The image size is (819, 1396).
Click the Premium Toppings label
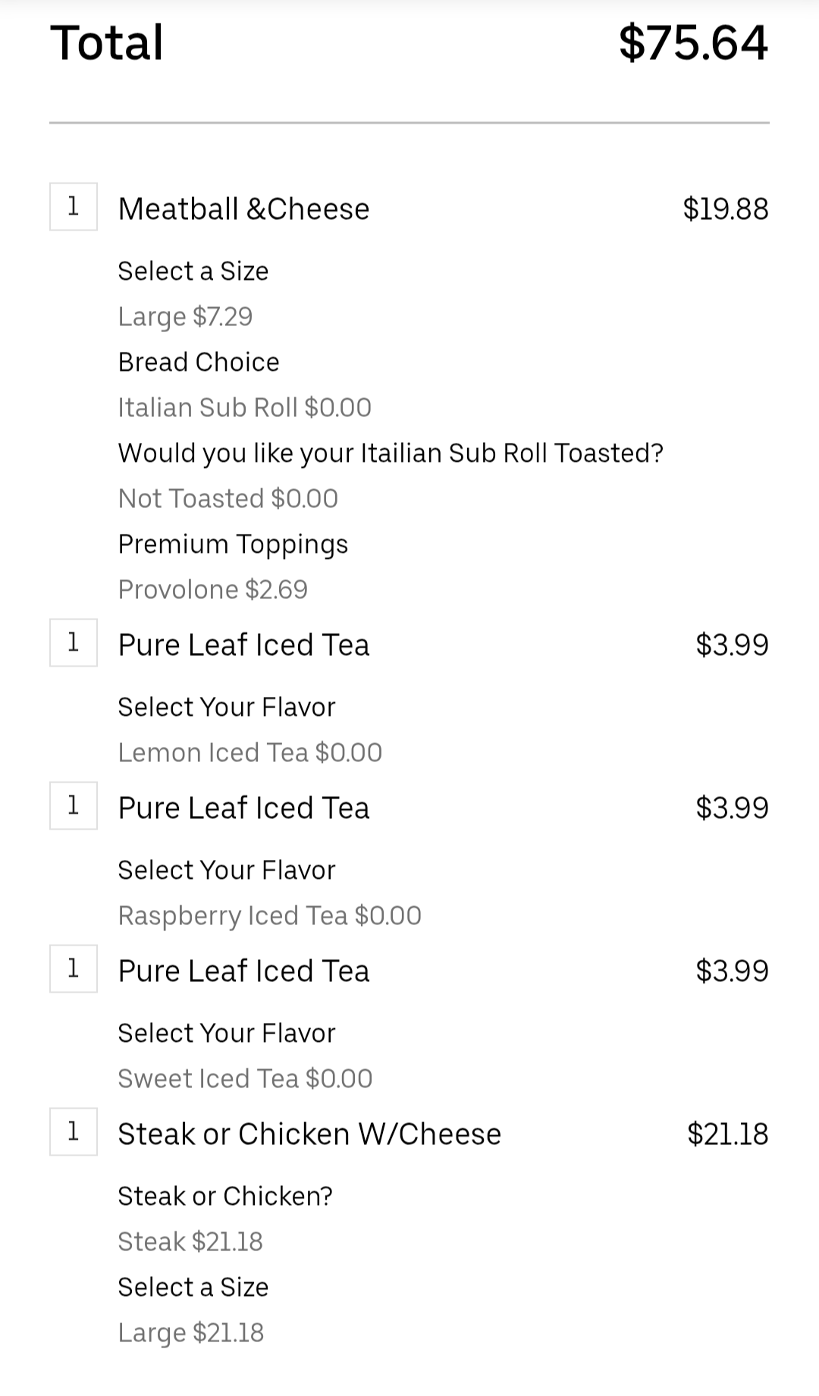click(x=233, y=544)
